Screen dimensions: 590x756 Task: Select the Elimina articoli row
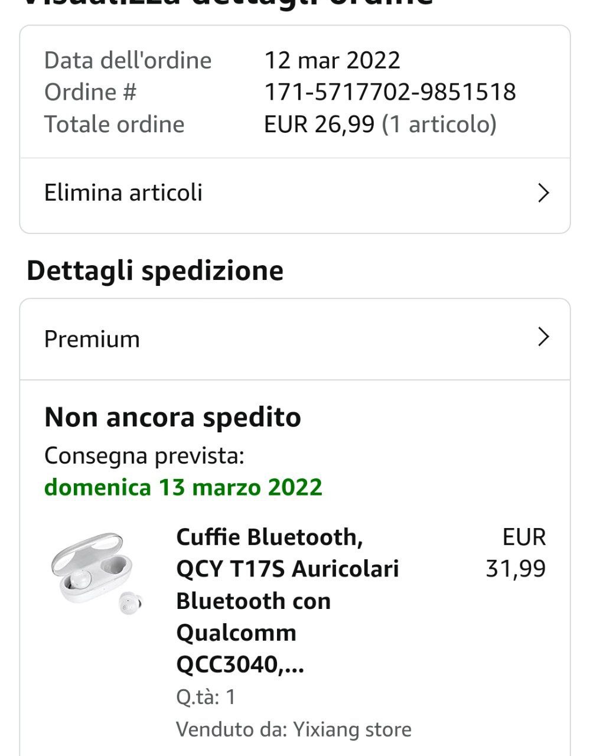point(295,193)
